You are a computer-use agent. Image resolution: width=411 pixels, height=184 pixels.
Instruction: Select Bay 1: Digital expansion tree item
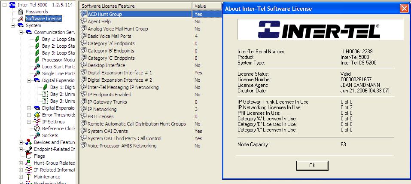pos(63,87)
